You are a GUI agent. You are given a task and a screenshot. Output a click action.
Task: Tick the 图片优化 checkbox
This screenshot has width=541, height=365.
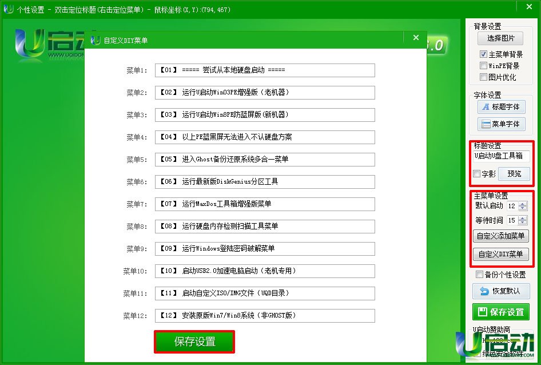483,77
